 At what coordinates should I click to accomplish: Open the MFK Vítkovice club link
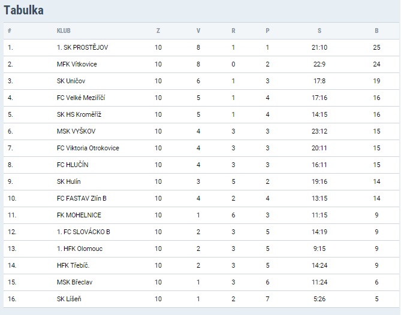pos(77,64)
